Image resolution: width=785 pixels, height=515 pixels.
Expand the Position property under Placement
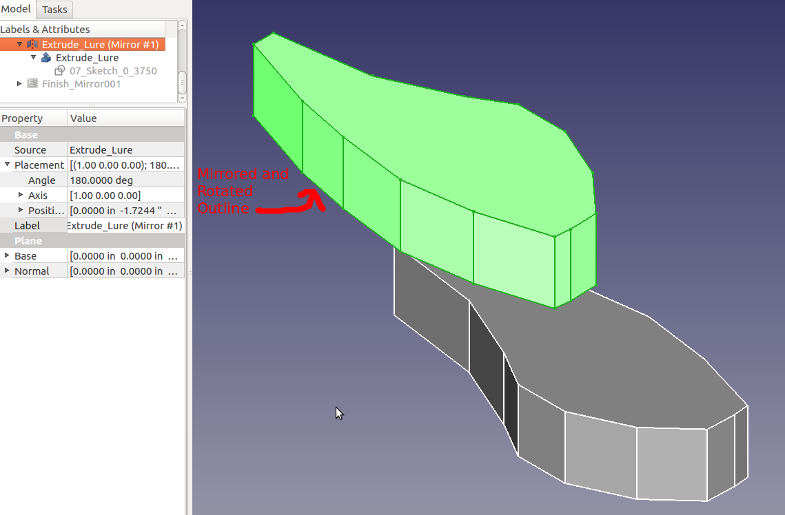[x=21, y=210]
